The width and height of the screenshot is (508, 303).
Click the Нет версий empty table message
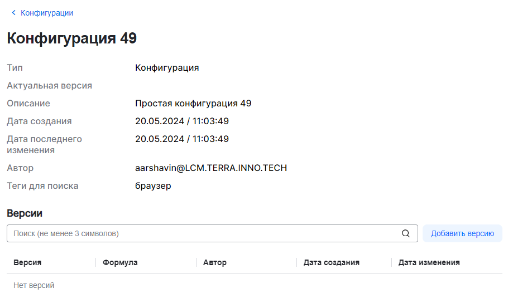click(x=34, y=285)
